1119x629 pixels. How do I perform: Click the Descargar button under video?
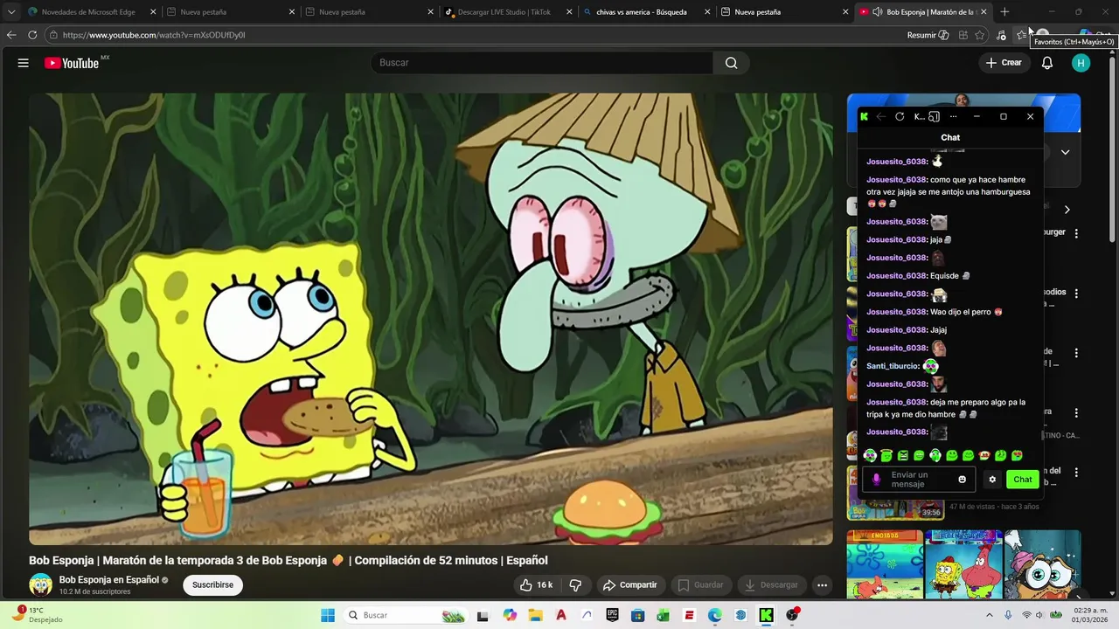[x=772, y=584]
